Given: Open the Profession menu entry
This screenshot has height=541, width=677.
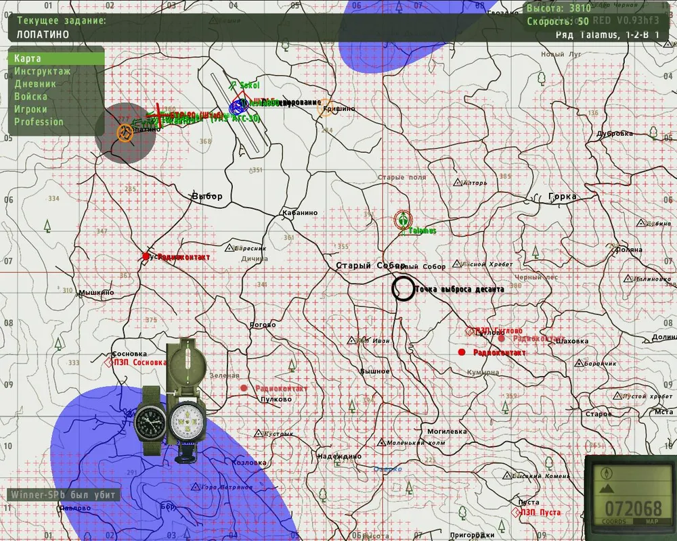Looking at the screenshot, I should tap(39, 122).
